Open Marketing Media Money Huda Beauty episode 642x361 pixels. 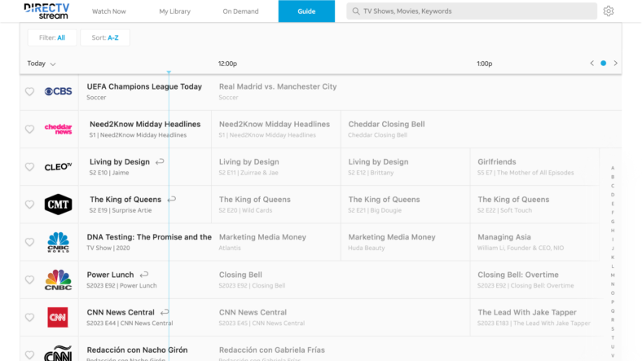tap(406, 242)
